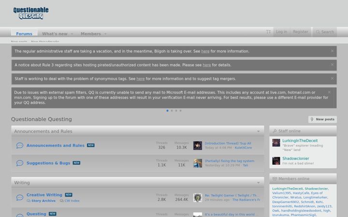Open the What's new dropdown arrow
Screen dimensions: 348x217
point(72,34)
